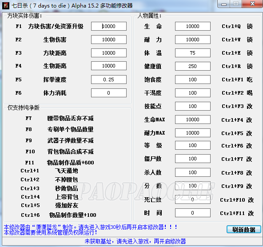Click the '挥拳速度' F5 label
Image resolution: width=263 pixels, height=247 pixels.
click(x=55, y=80)
